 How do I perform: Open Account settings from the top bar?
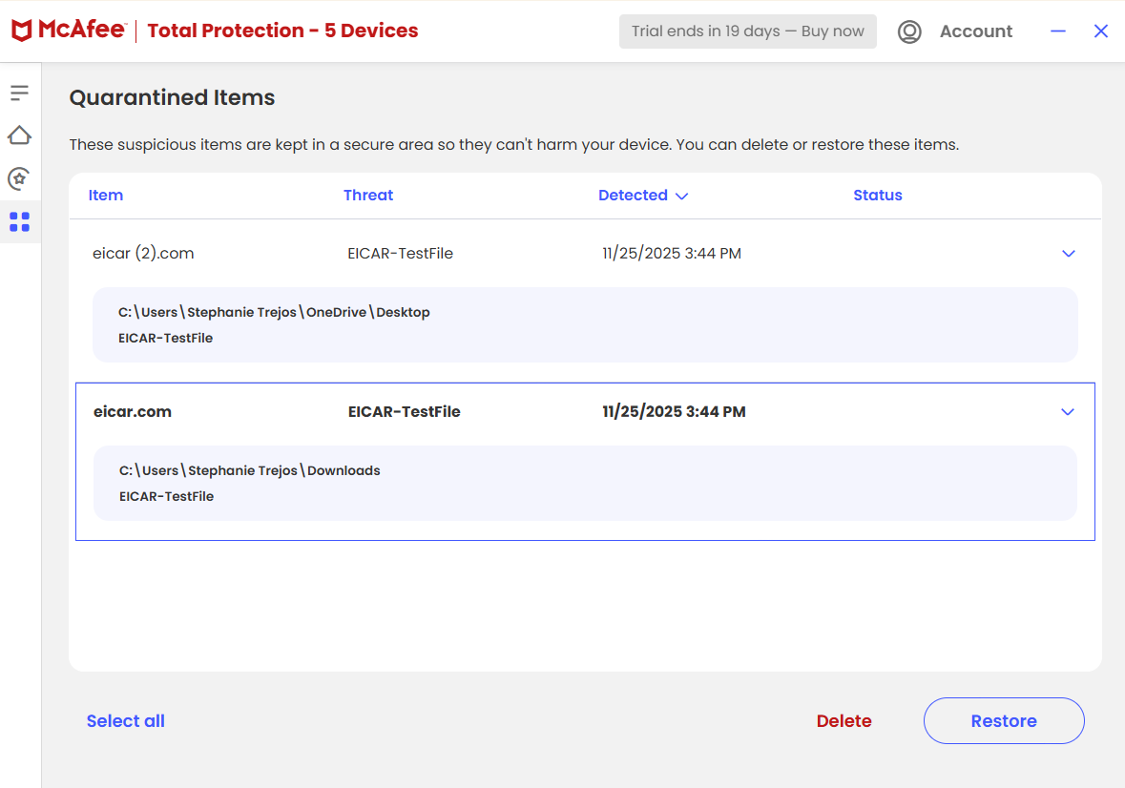(x=975, y=31)
